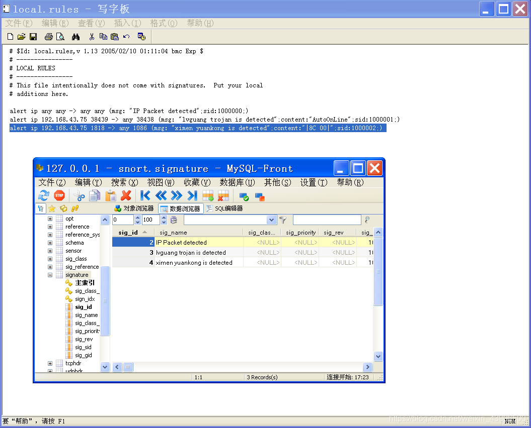Sort by sig_id column header
531x428 pixels.
133,233
